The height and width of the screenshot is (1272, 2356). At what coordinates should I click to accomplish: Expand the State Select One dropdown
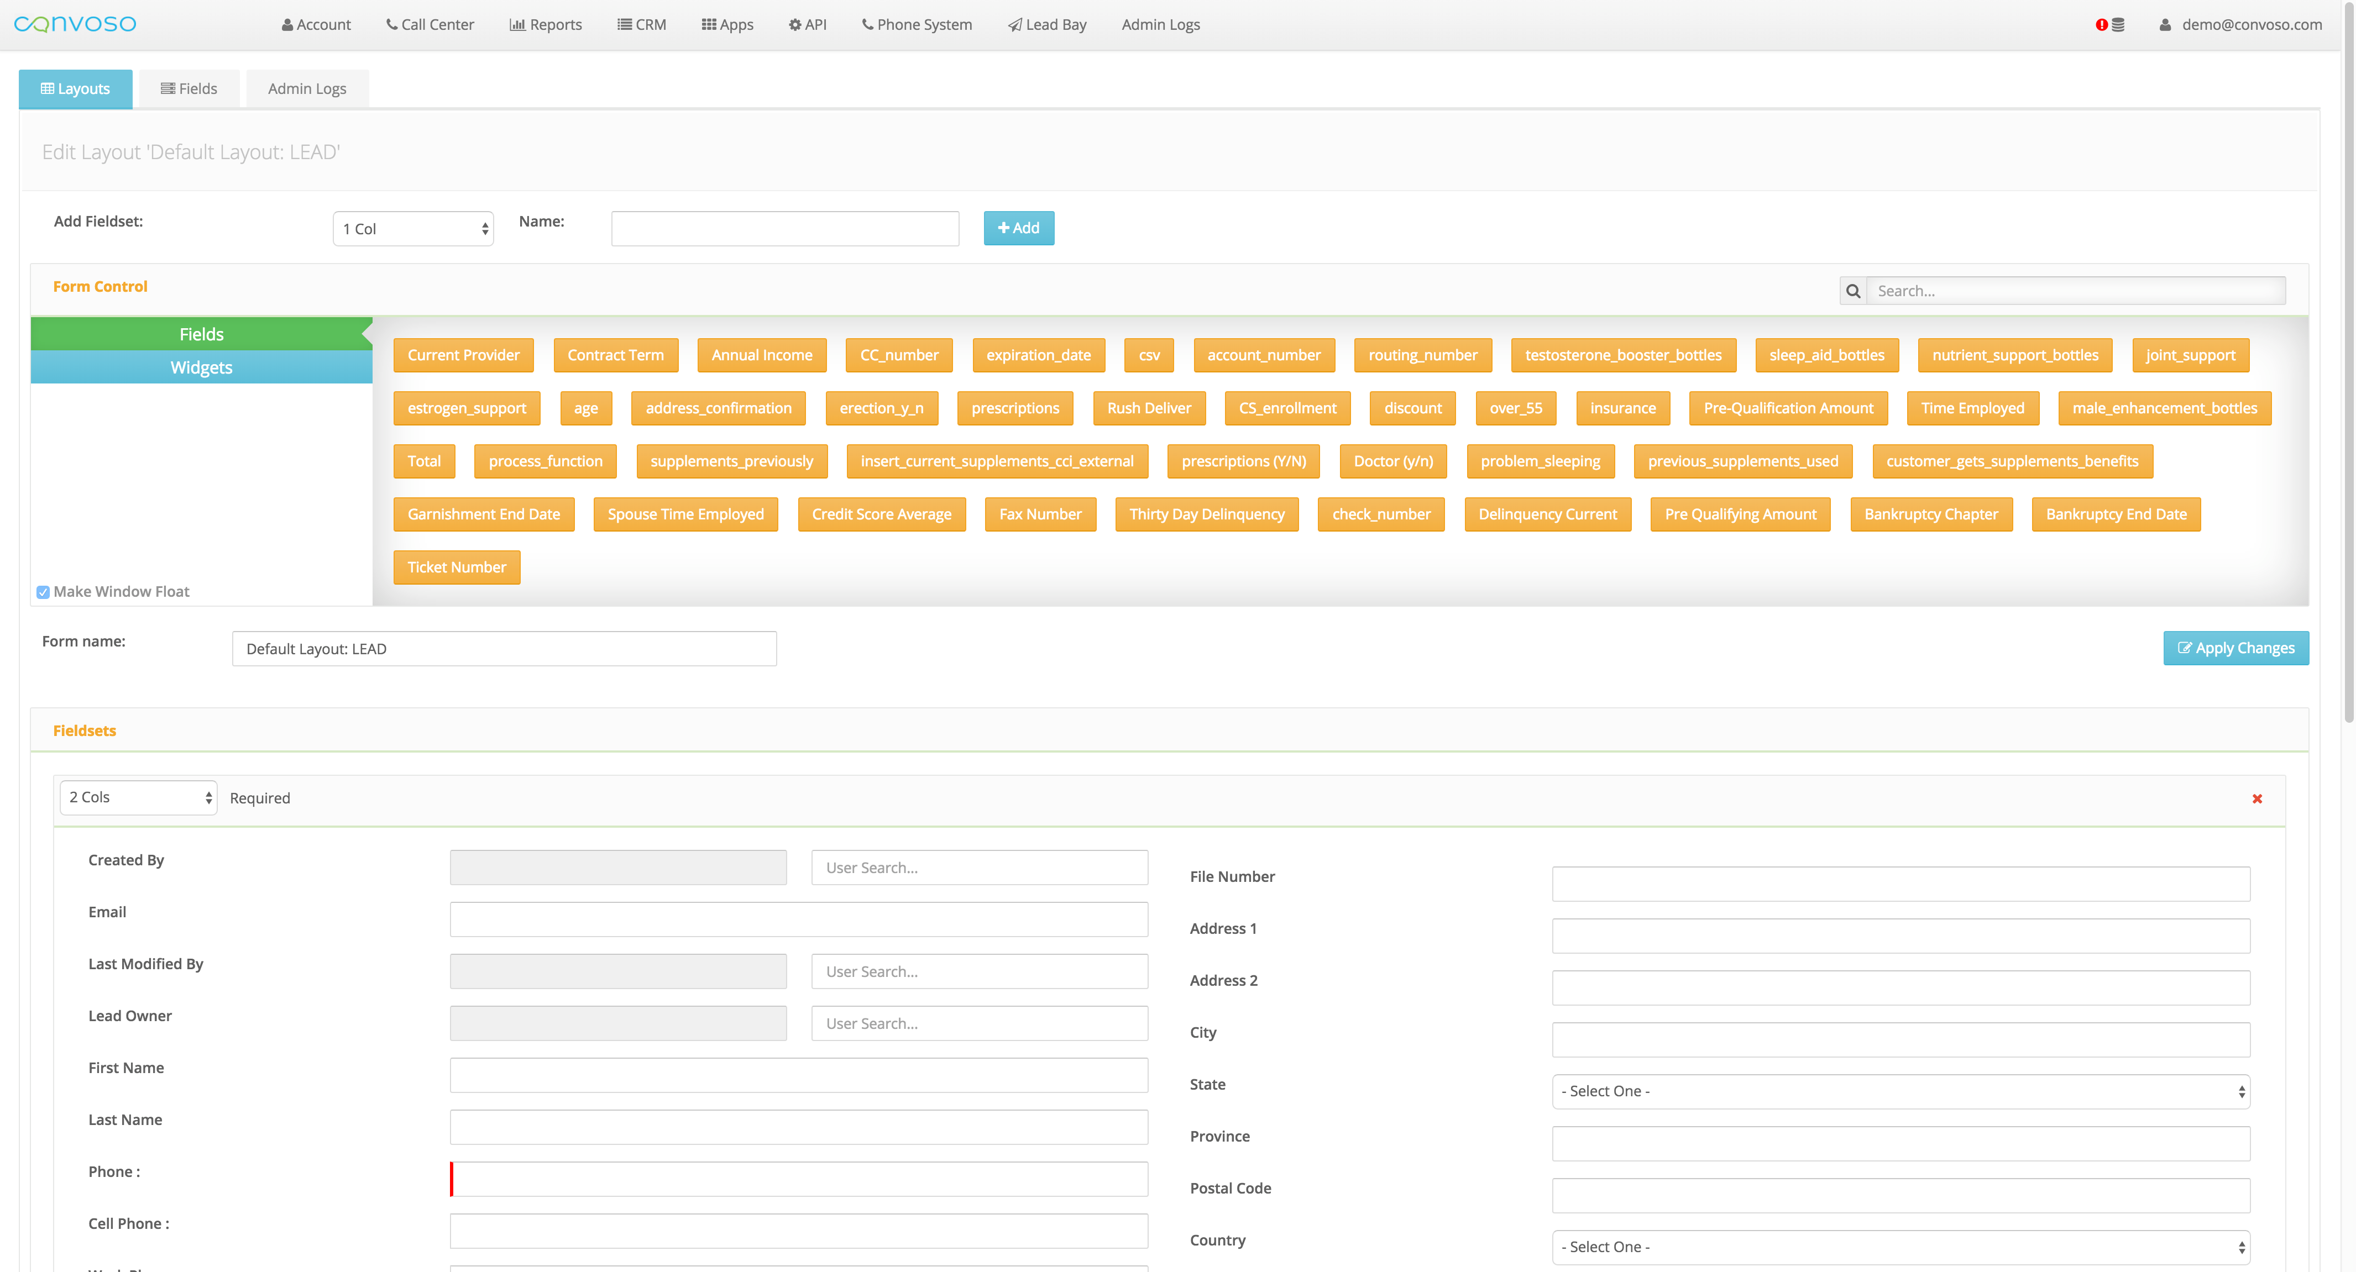pos(1899,1091)
